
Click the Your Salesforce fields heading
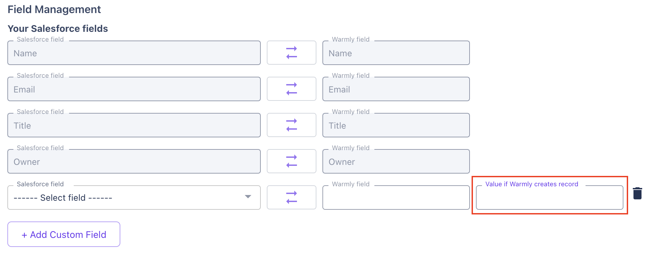58,28
